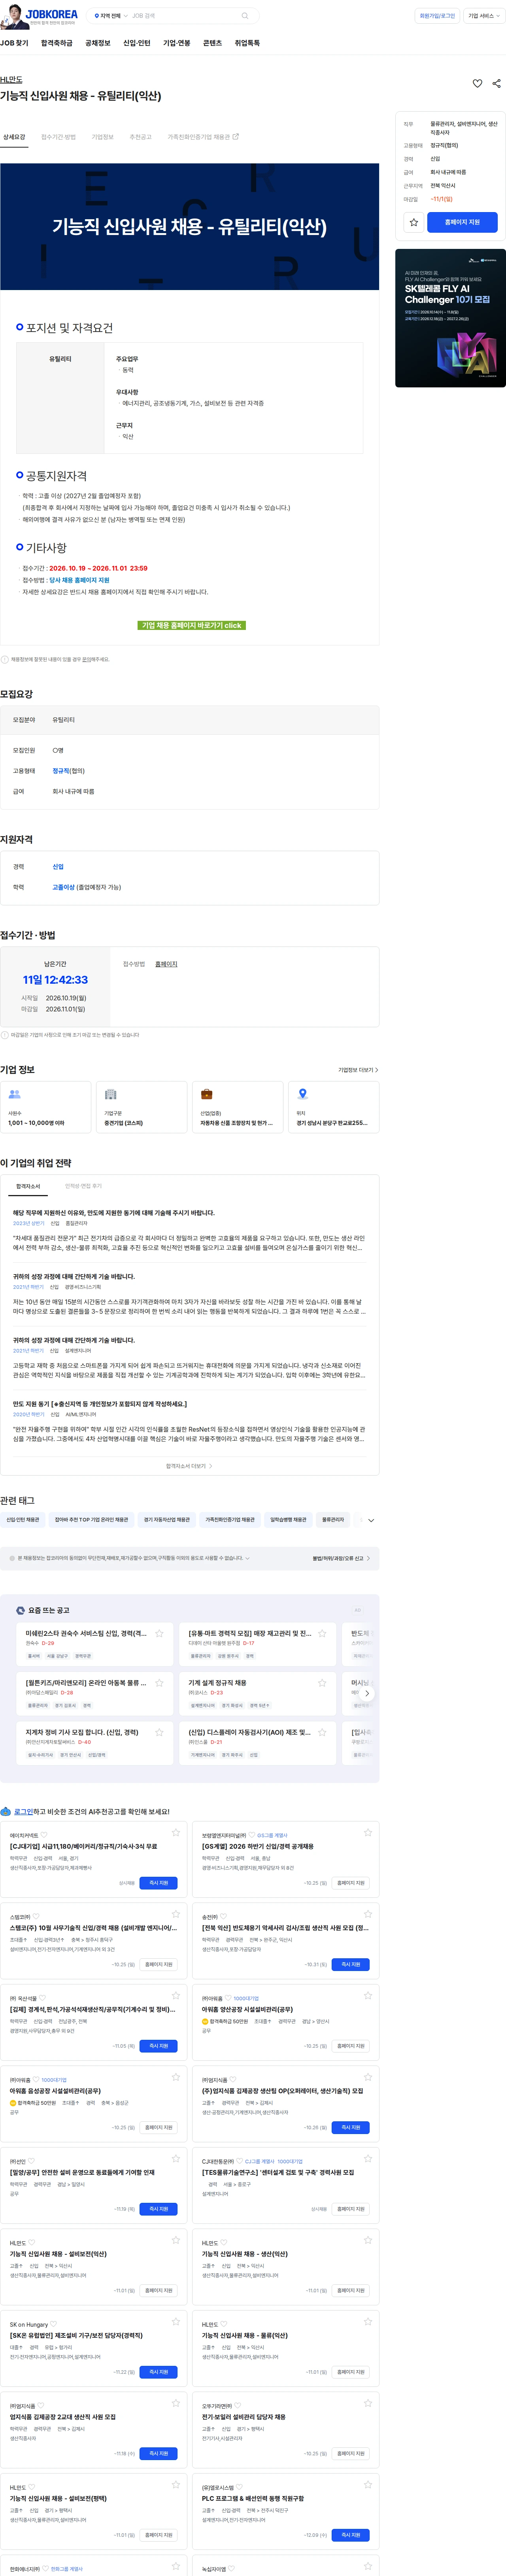Open the HL만도 company link
This screenshot has height=2576, width=506.
(x=11, y=79)
